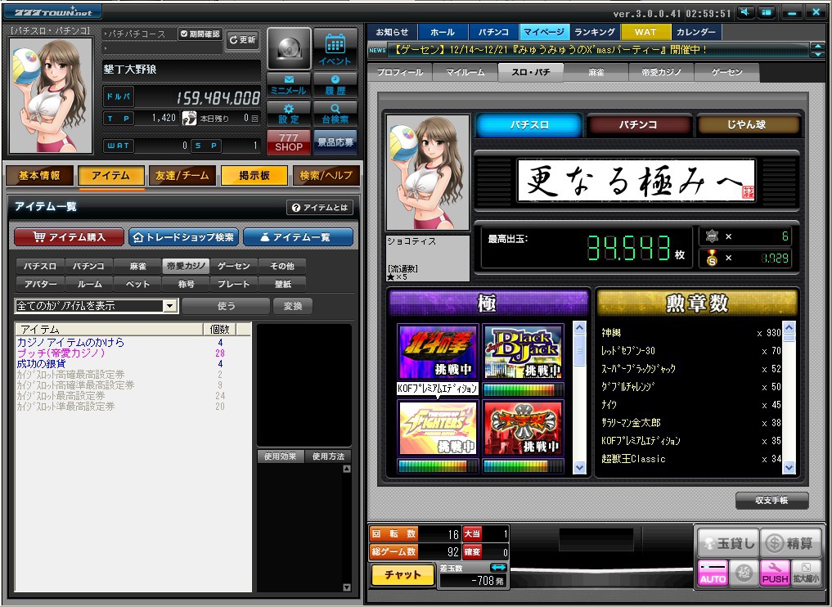The height and width of the screenshot is (607, 832).
Task: Open the カレンダー tab
Action: click(x=695, y=33)
